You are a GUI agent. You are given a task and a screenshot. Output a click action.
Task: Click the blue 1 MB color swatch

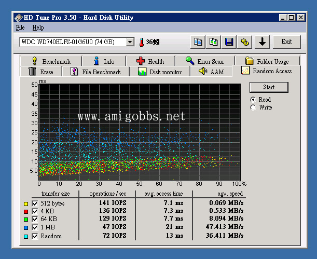26,228
